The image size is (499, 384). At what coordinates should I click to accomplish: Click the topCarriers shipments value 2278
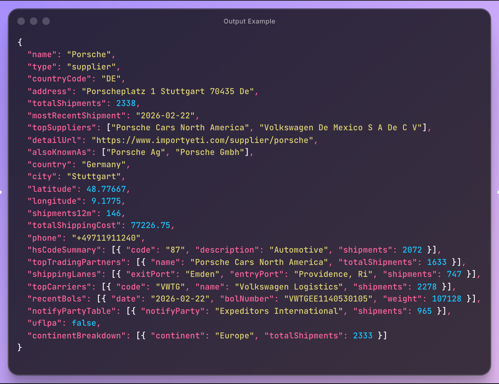[x=427, y=287]
